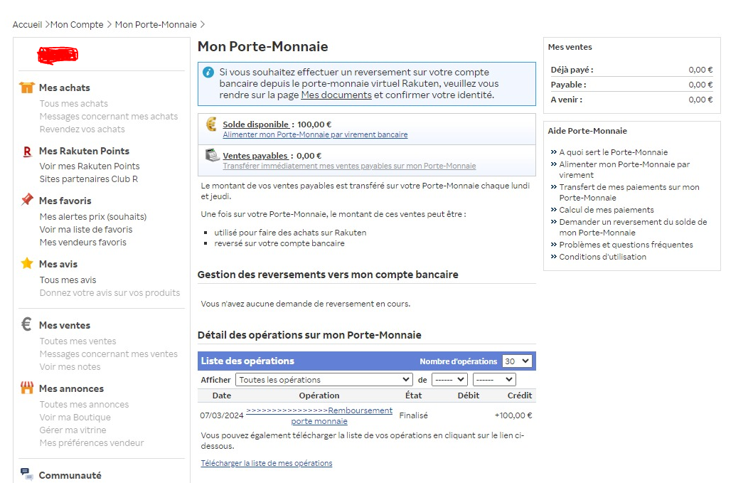Open Mes favoris sidebar heading
Image resolution: width=753 pixels, height=483 pixels.
[65, 201]
